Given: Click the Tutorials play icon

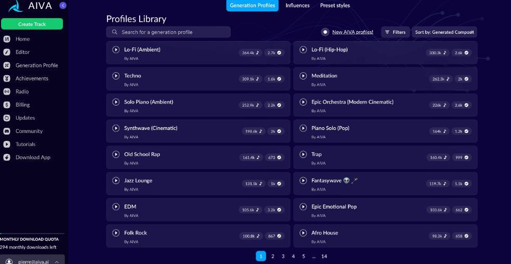Looking at the screenshot, I should (7, 144).
